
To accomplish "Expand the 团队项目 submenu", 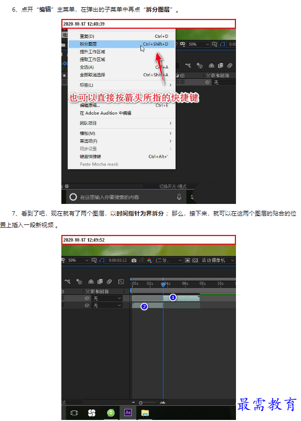I will (x=122, y=123).
